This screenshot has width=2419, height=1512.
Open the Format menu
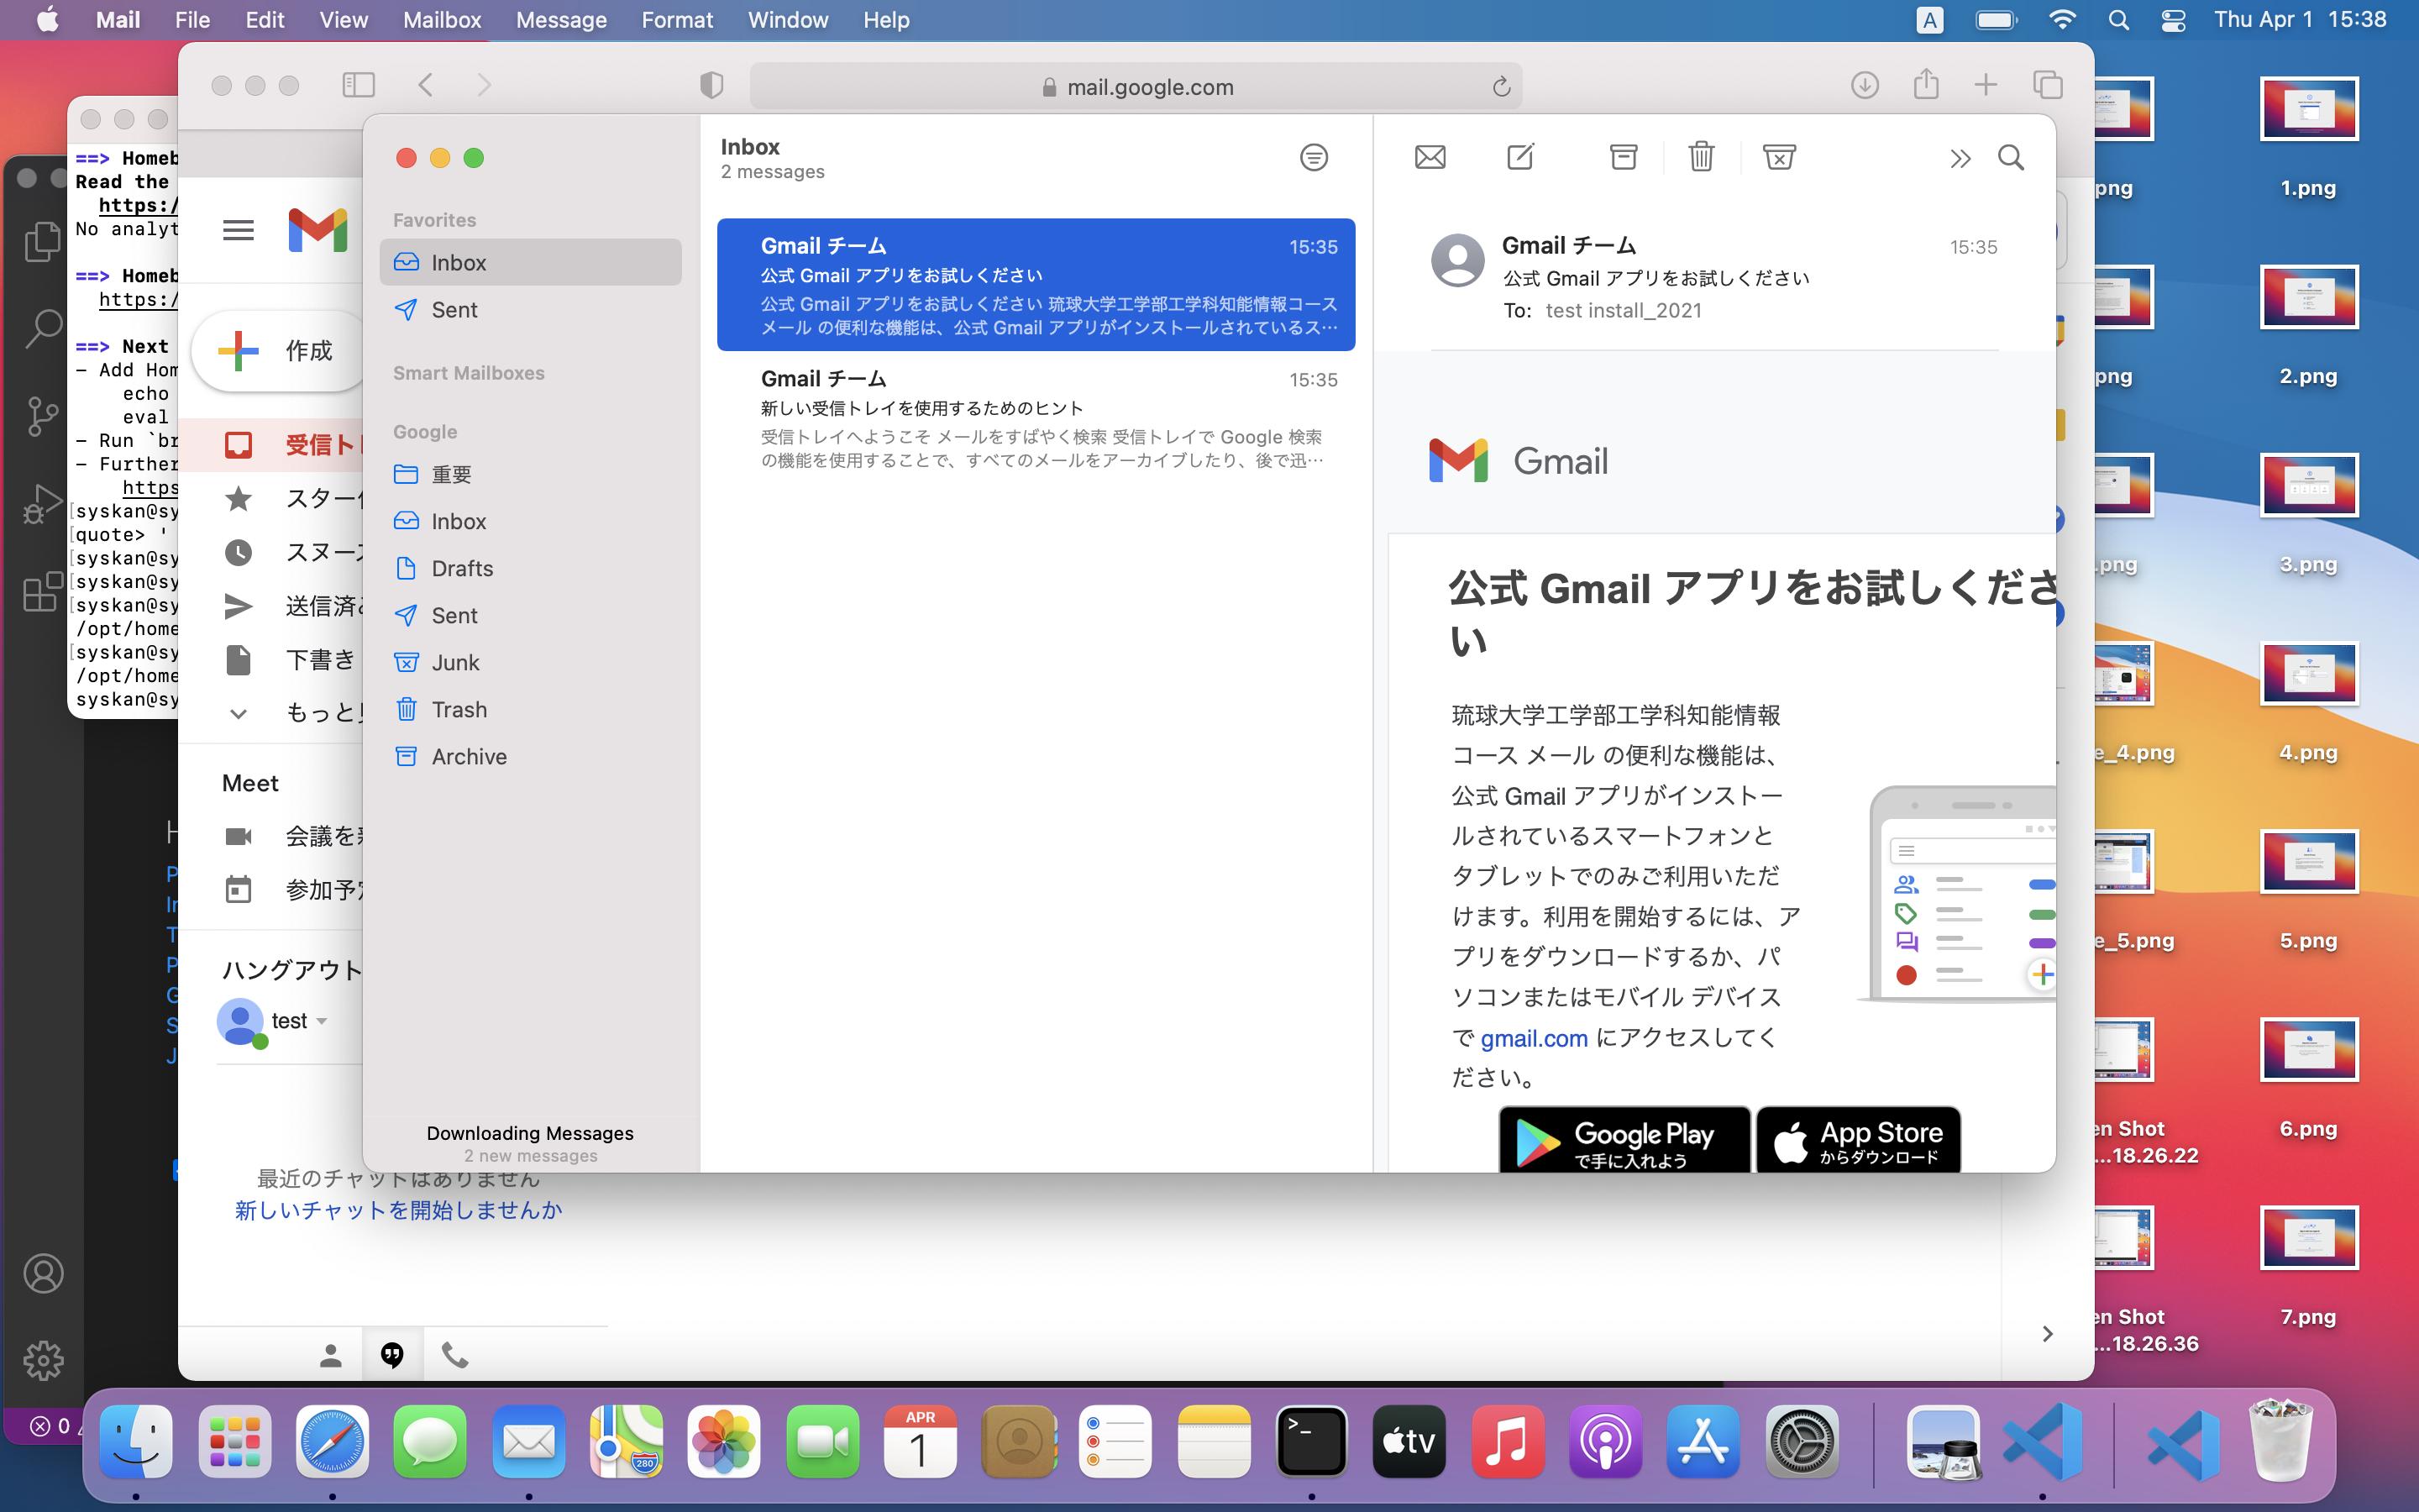677,20
